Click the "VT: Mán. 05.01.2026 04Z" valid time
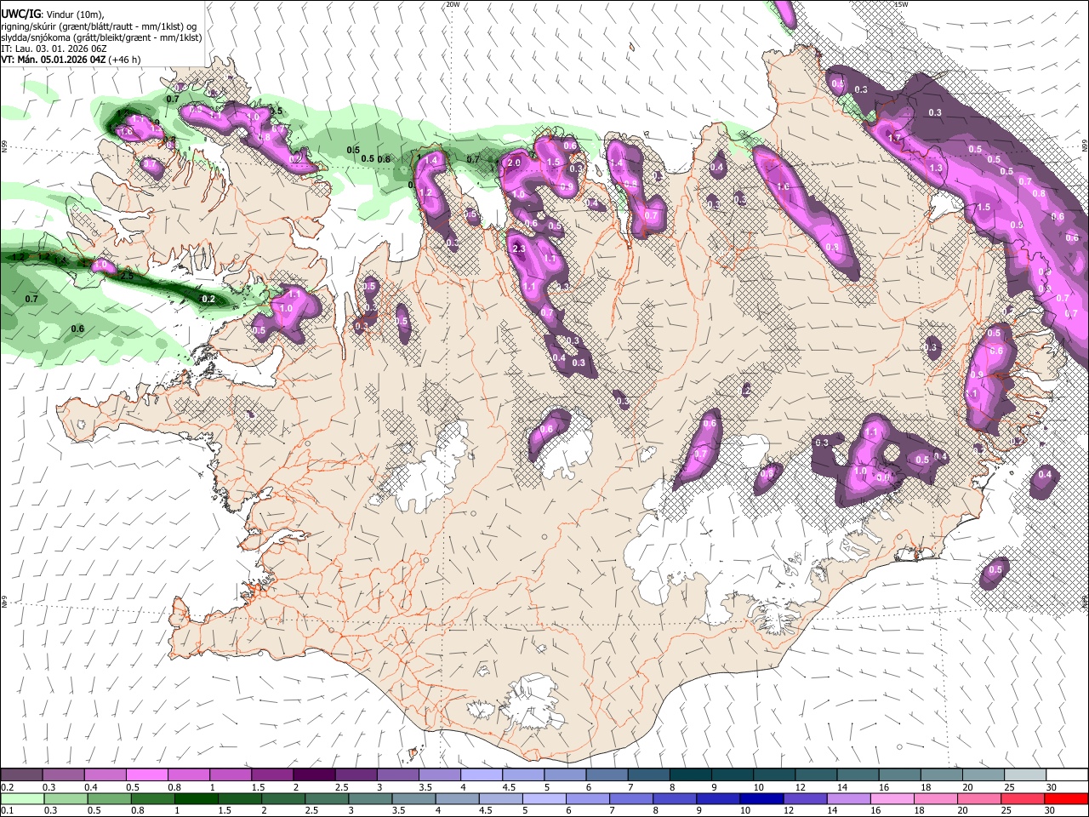Viewport: 1089px width, 817px height. click(53, 60)
